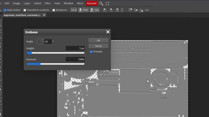Focus the Angle value field
209x117 pixels.
[48, 42]
